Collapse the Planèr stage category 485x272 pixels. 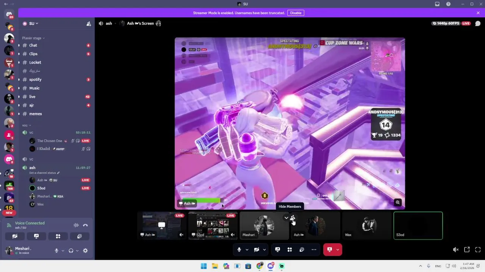click(x=33, y=38)
